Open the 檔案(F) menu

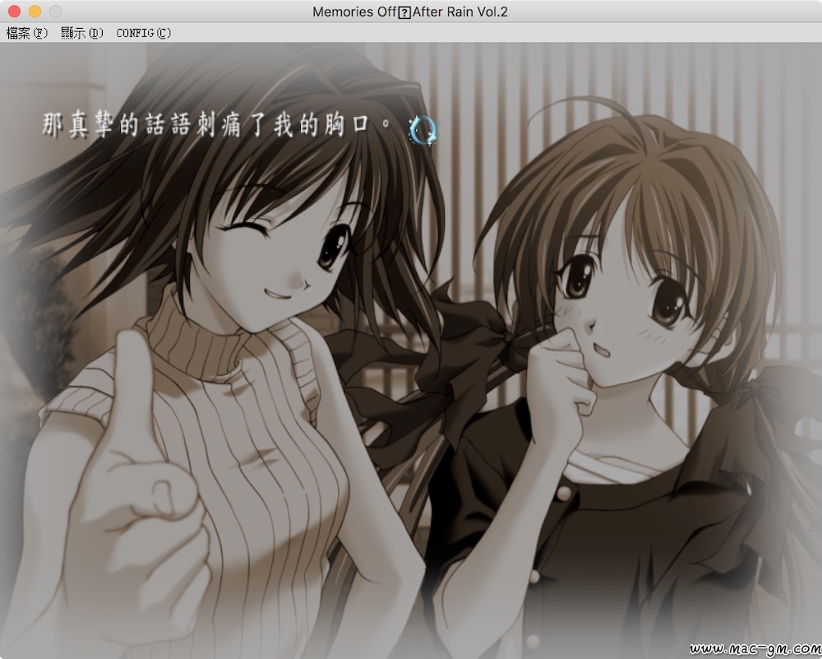point(27,33)
